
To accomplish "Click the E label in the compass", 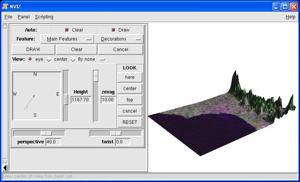I will (x=58, y=94).
